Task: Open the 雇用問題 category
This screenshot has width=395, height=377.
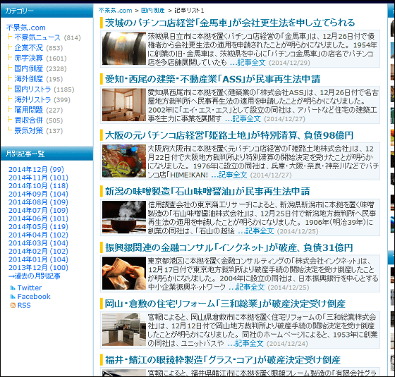Action: (28, 110)
